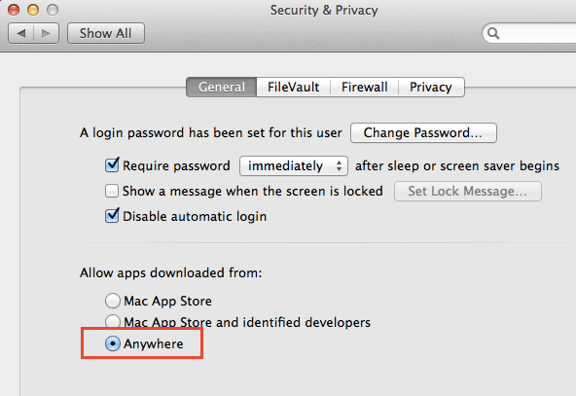Open the immediately delay dropdown
Viewport: 576px width, 396px height.
click(294, 165)
